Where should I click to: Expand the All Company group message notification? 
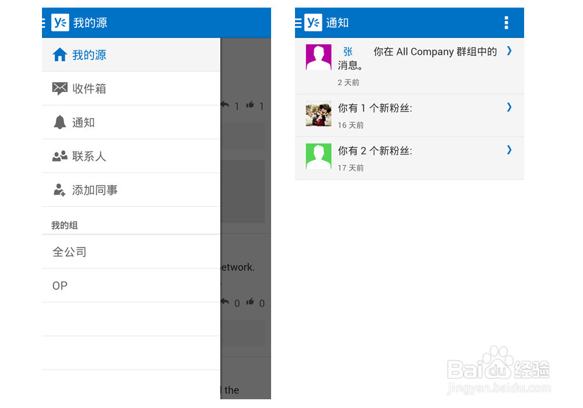point(508,51)
